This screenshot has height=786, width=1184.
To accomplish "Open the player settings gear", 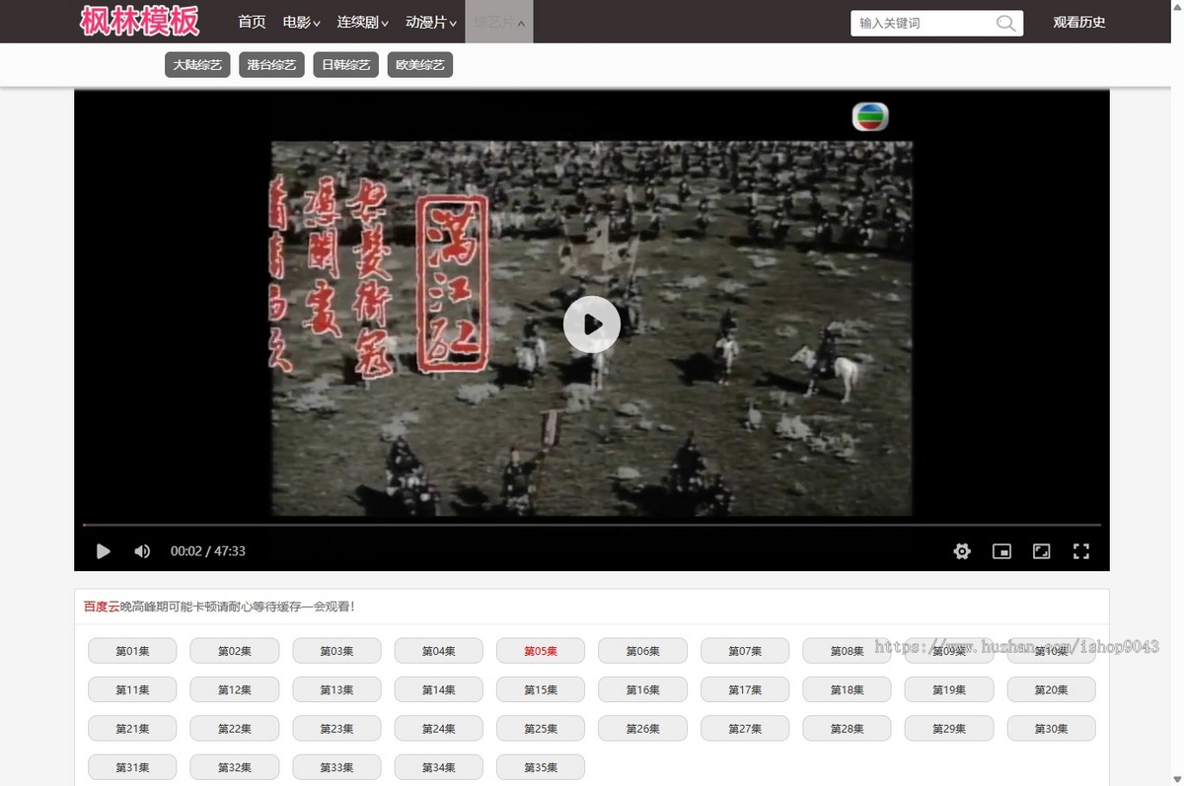I will [962, 551].
